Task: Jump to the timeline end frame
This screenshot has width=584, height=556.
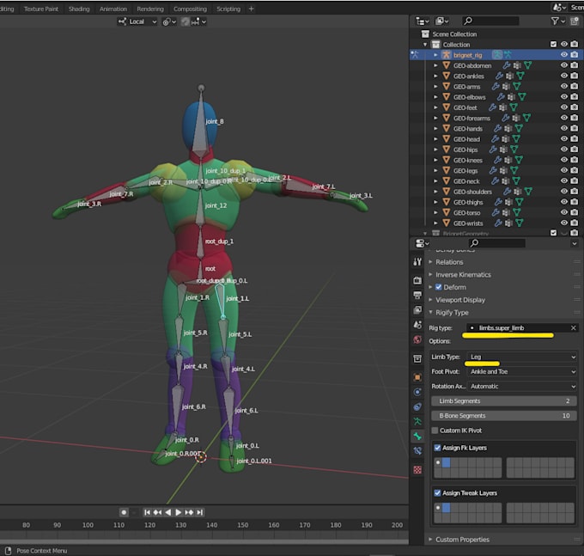Action: tap(200, 512)
